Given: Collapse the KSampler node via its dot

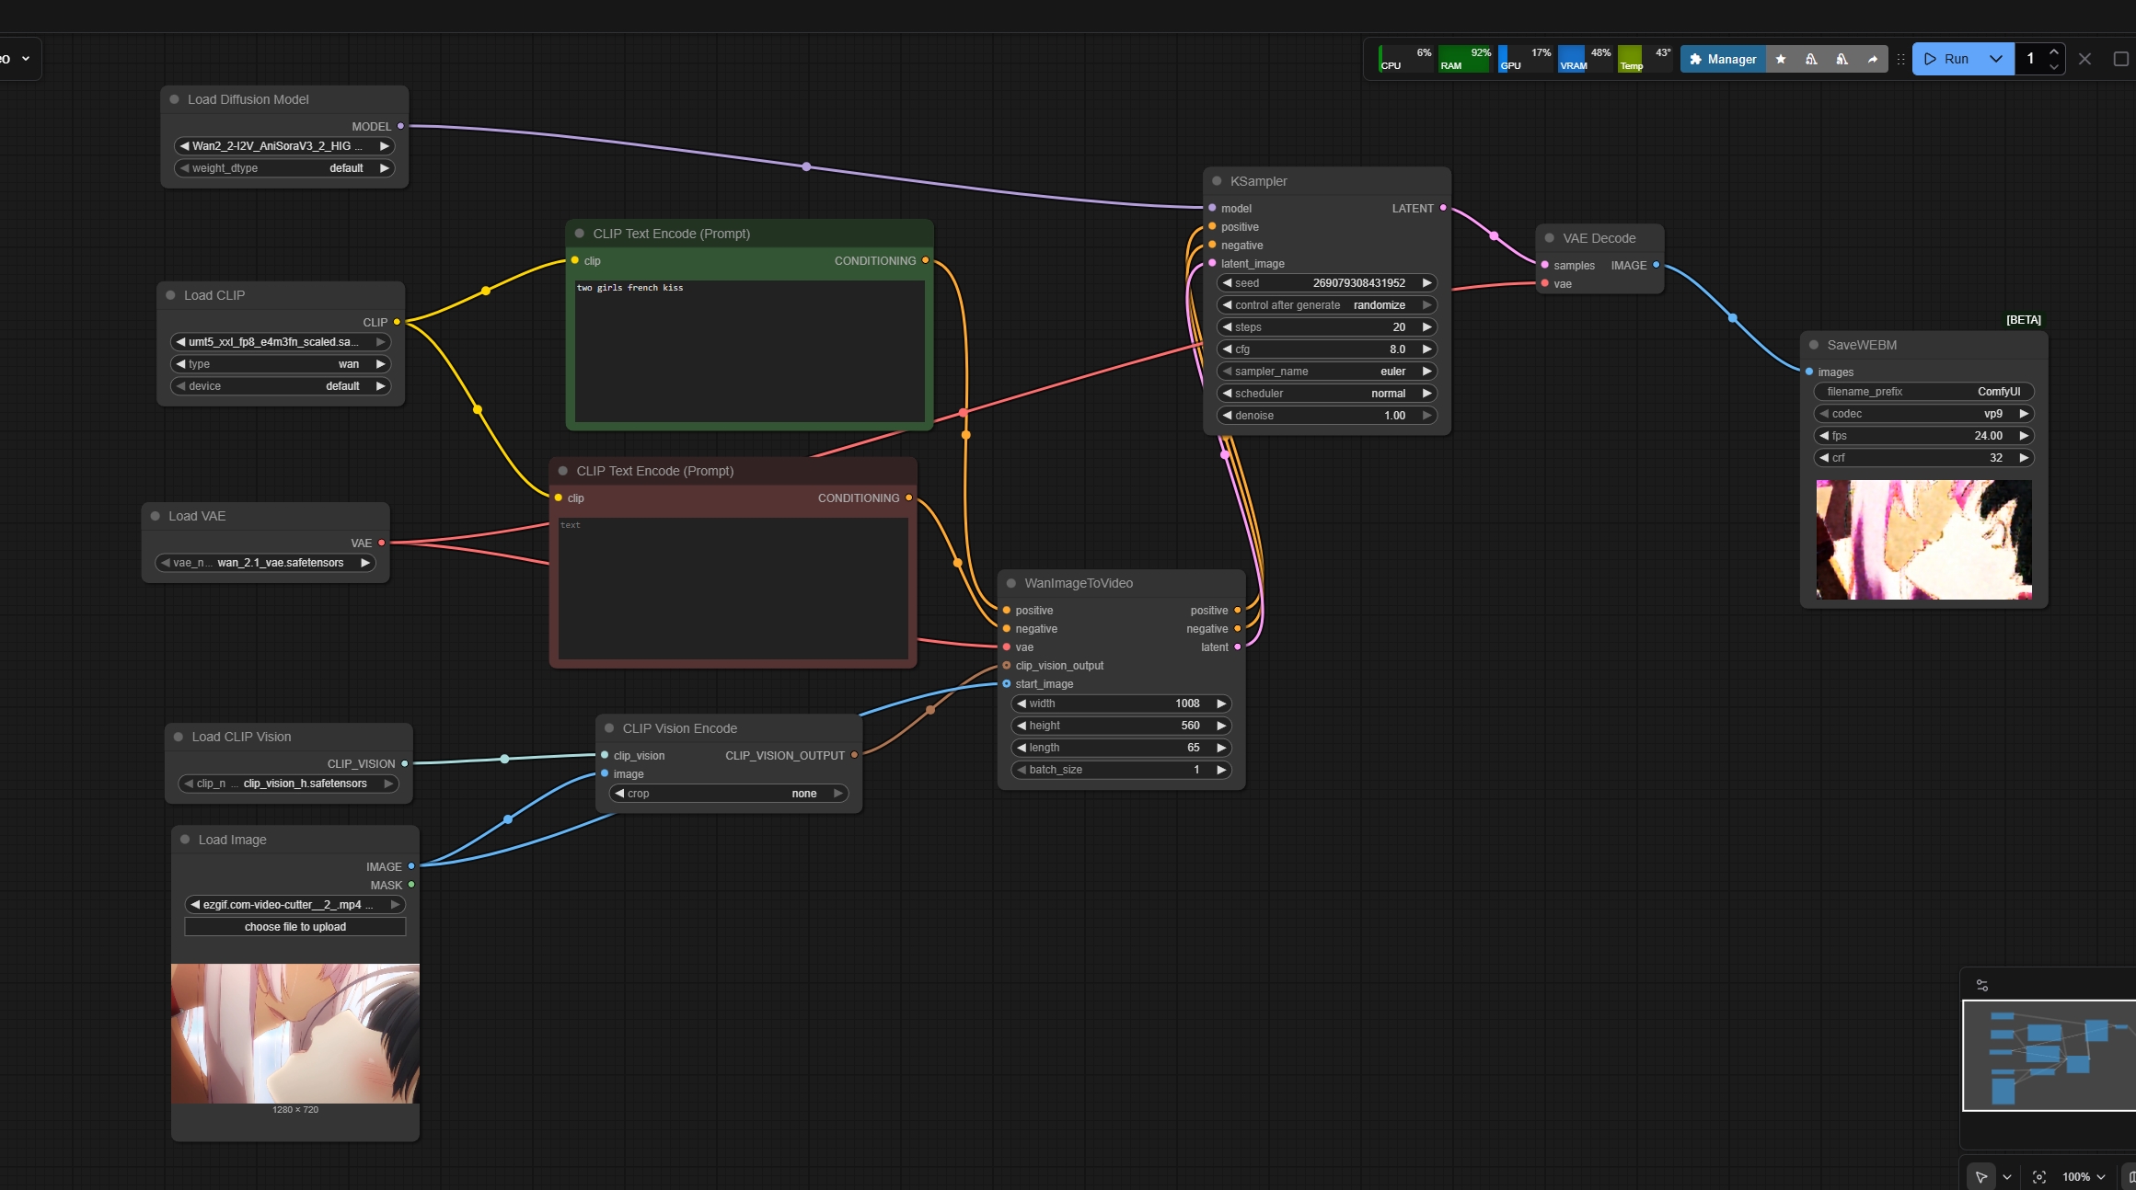Looking at the screenshot, I should 1217,181.
